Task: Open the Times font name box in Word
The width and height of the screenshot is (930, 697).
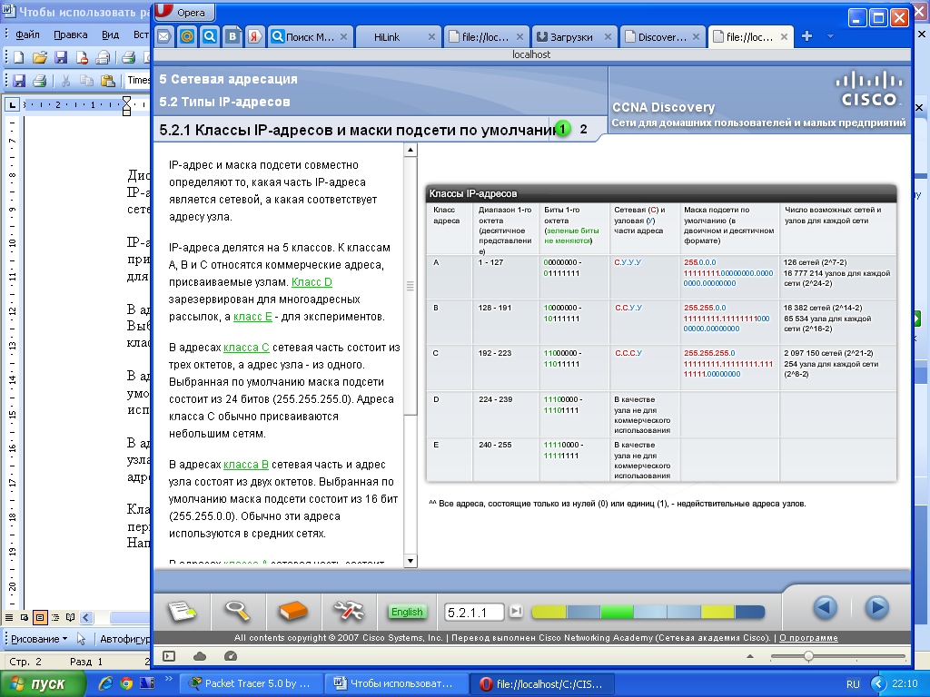Action: [x=138, y=80]
